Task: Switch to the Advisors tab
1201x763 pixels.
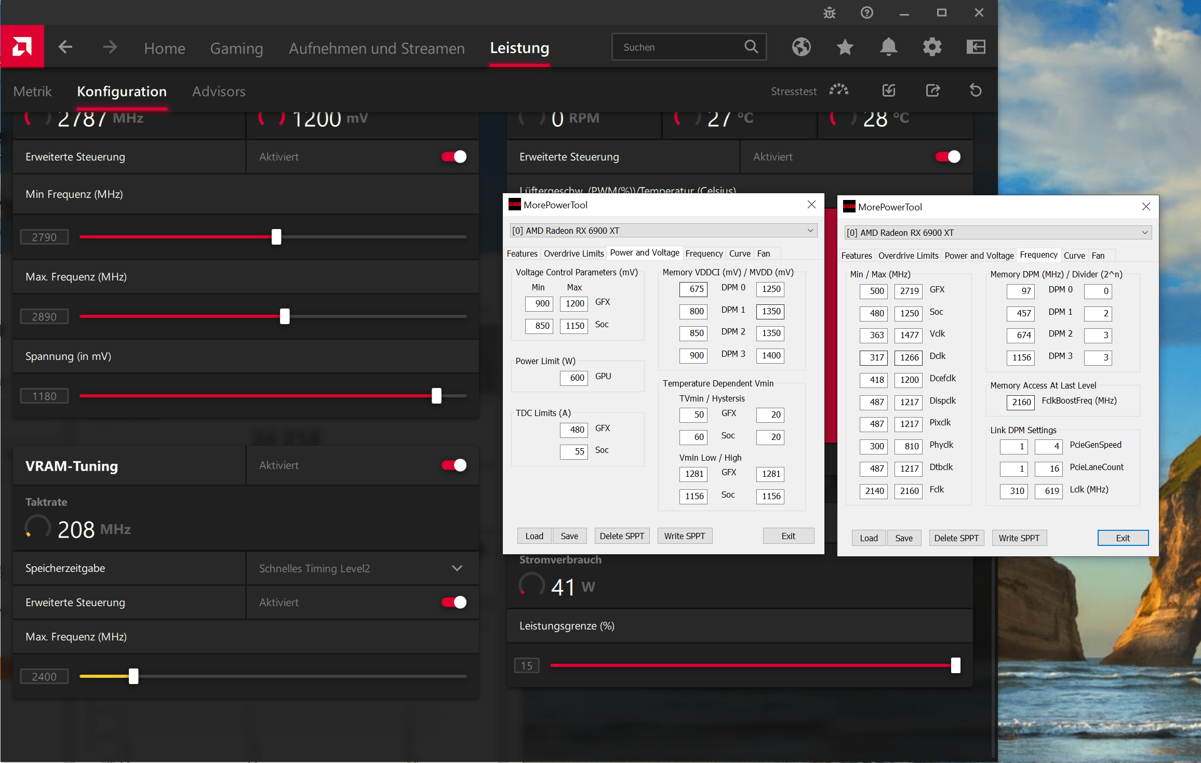Action: (219, 91)
